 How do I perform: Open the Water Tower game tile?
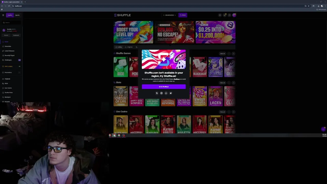(216, 67)
